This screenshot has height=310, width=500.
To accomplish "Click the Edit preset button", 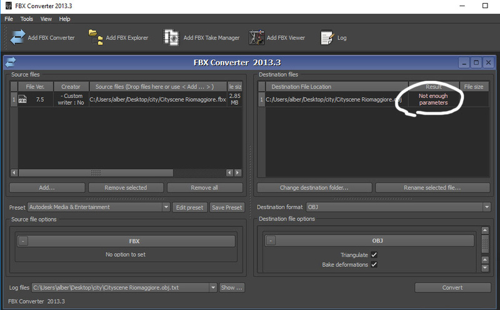I will point(190,208).
